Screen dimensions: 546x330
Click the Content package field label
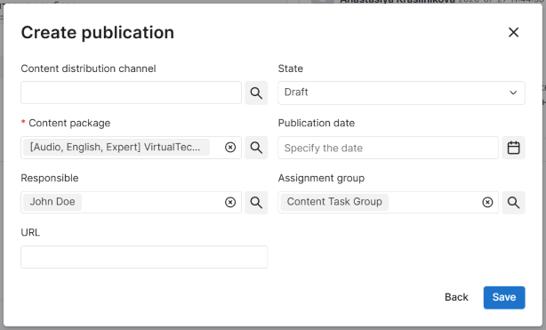pyautogui.click(x=69, y=123)
